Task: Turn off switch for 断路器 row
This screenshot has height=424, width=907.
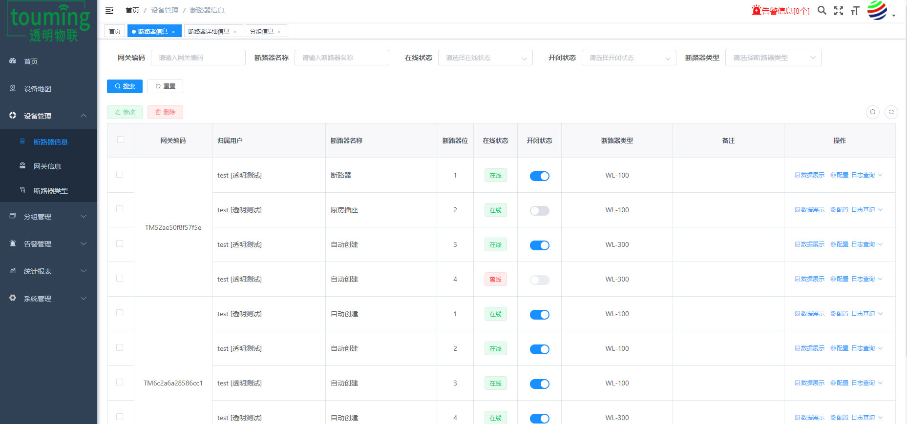Action: (x=539, y=176)
